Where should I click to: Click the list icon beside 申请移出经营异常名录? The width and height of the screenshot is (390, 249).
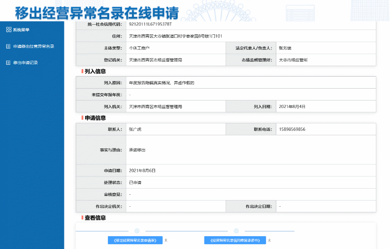pos(8,46)
